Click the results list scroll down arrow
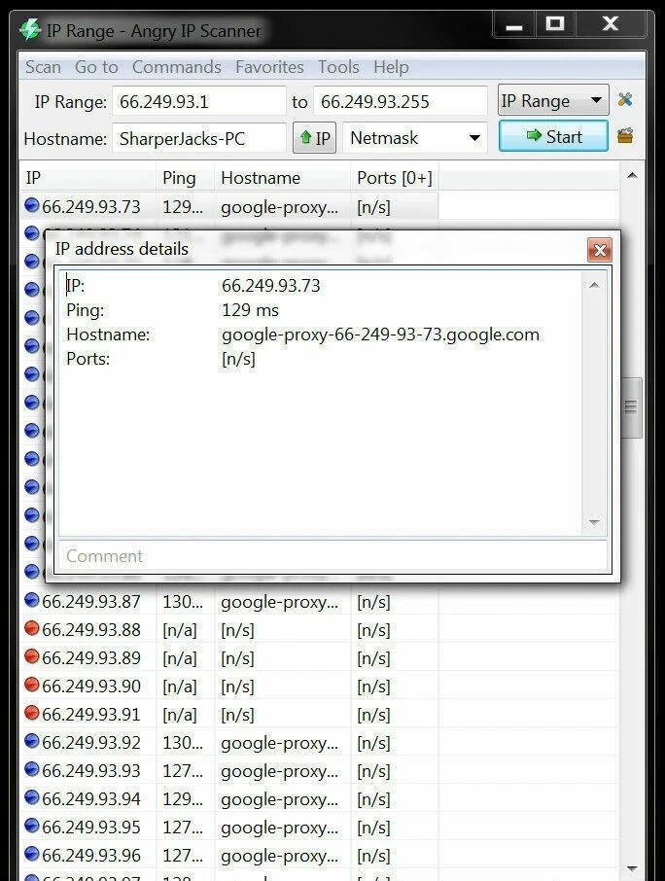This screenshot has width=665, height=881. pos(632,868)
